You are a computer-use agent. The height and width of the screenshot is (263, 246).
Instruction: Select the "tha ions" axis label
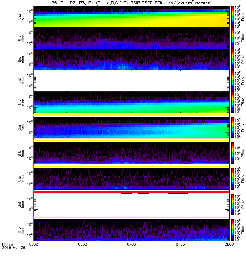point(21,128)
